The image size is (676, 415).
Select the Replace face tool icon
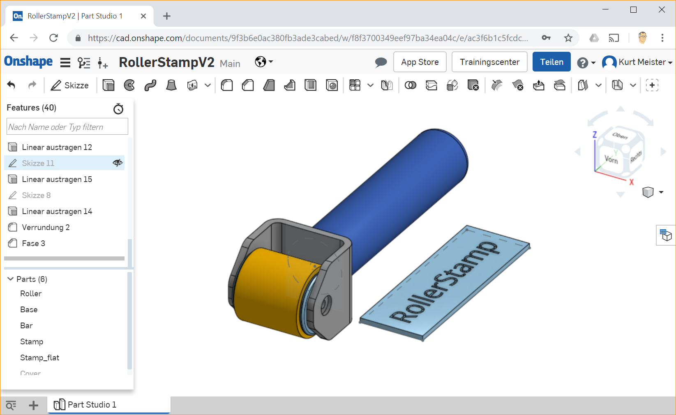click(x=560, y=85)
